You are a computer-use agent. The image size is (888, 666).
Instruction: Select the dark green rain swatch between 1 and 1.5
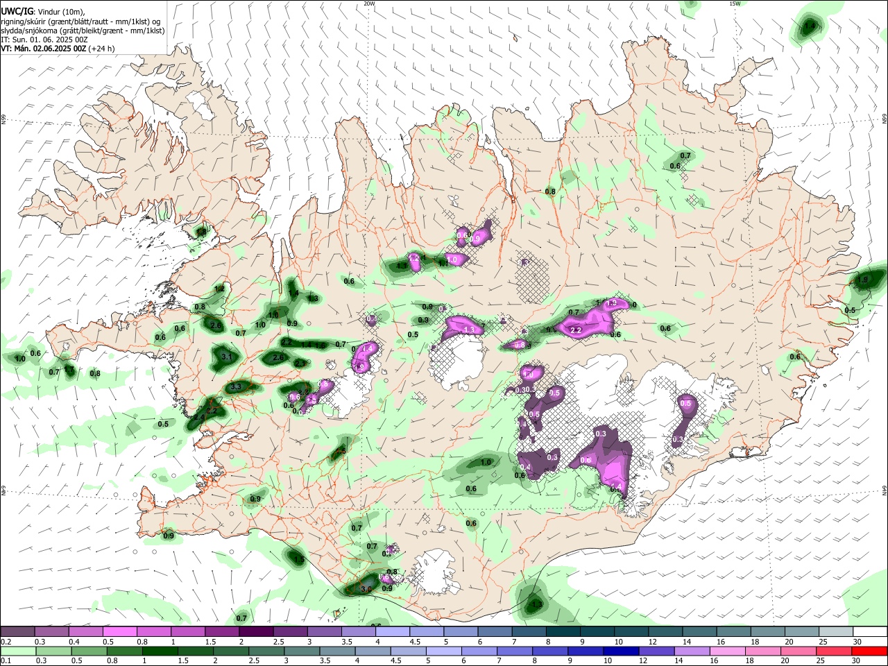coord(159,651)
